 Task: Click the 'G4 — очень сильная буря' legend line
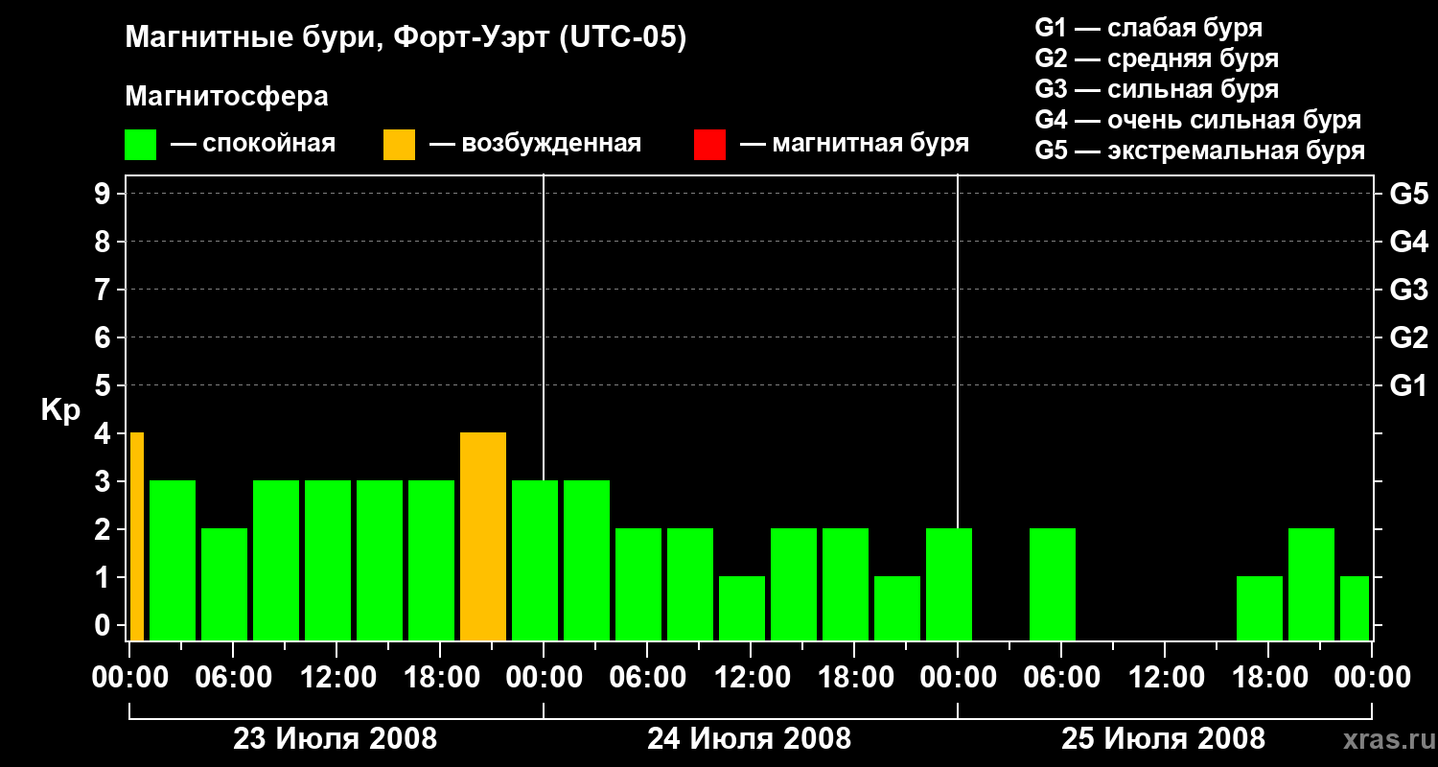[1198, 120]
